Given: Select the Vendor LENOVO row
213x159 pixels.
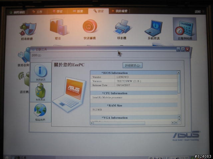Looking at the screenshot, I should 134,77.
